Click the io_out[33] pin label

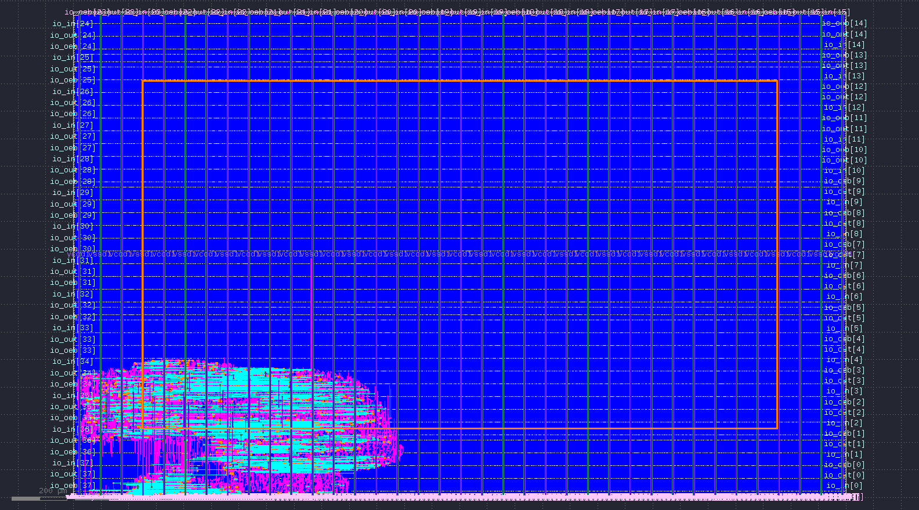click(x=73, y=339)
